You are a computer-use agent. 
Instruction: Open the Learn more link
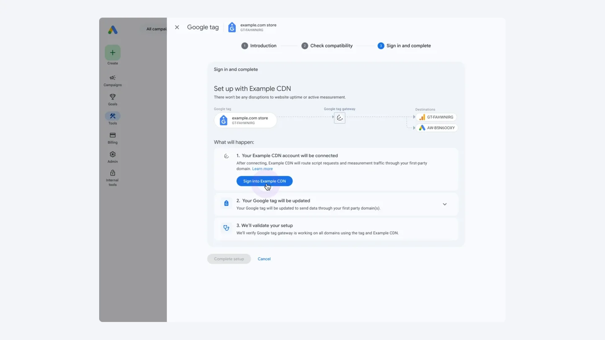pos(262,169)
